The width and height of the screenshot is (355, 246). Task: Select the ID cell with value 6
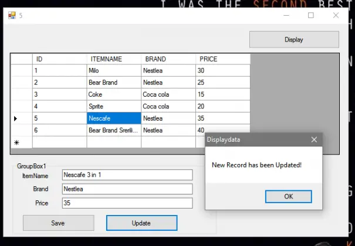[59, 131]
